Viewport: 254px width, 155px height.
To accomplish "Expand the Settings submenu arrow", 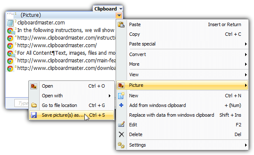I will coord(246,145).
